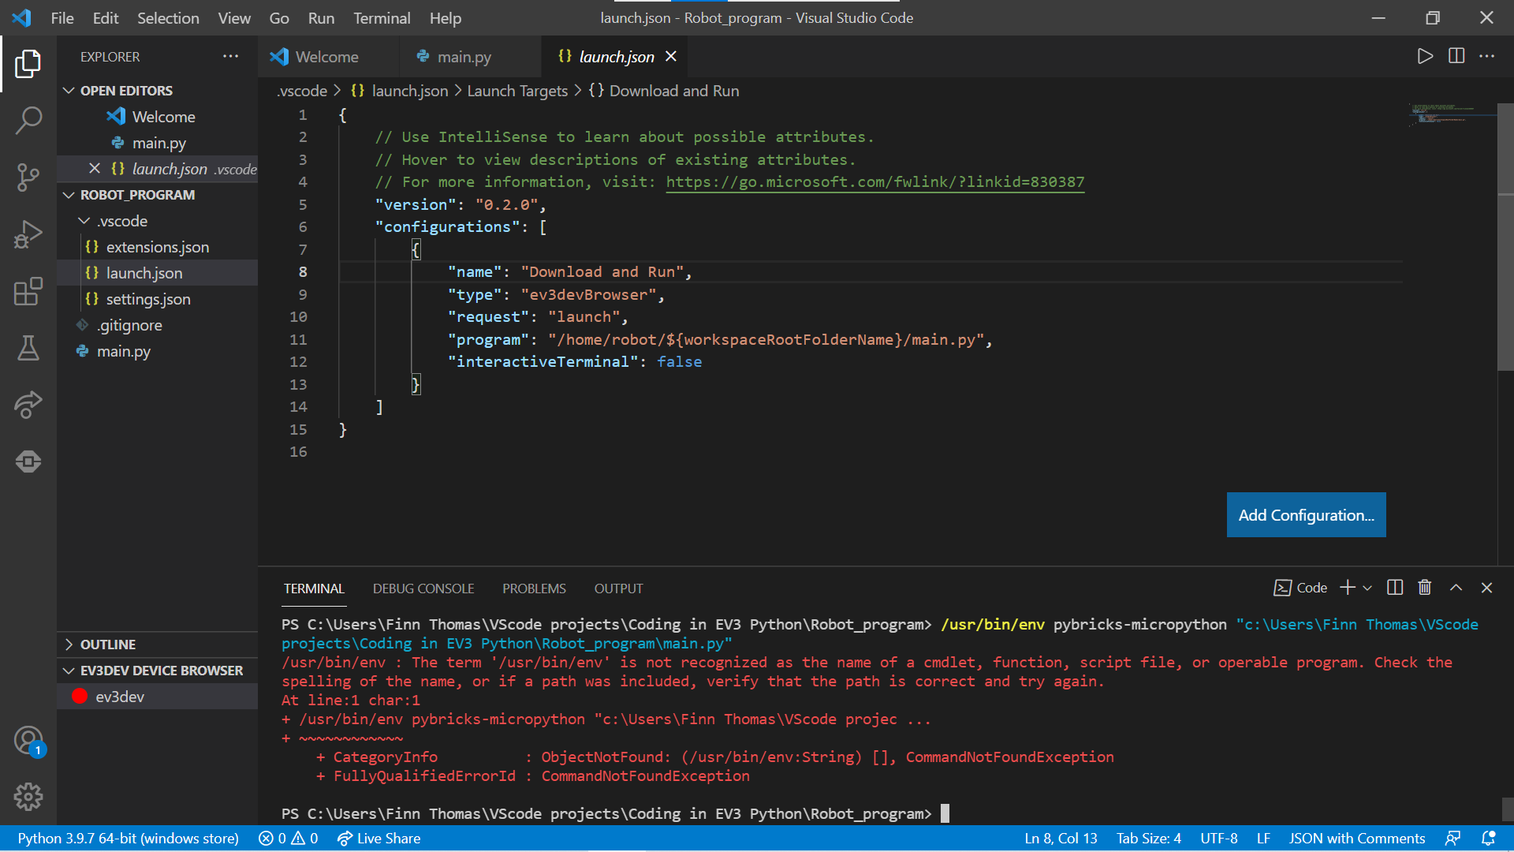The width and height of the screenshot is (1514, 852).
Task: Click the Download and Run breadcrumb
Action: (x=664, y=91)
